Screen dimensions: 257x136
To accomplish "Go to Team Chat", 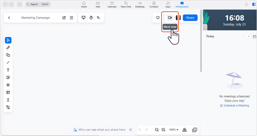I will (126, 5).
